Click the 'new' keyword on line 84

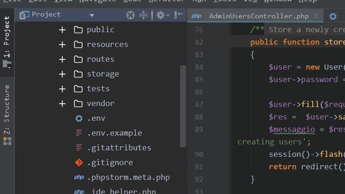click(x=313, y=67)
